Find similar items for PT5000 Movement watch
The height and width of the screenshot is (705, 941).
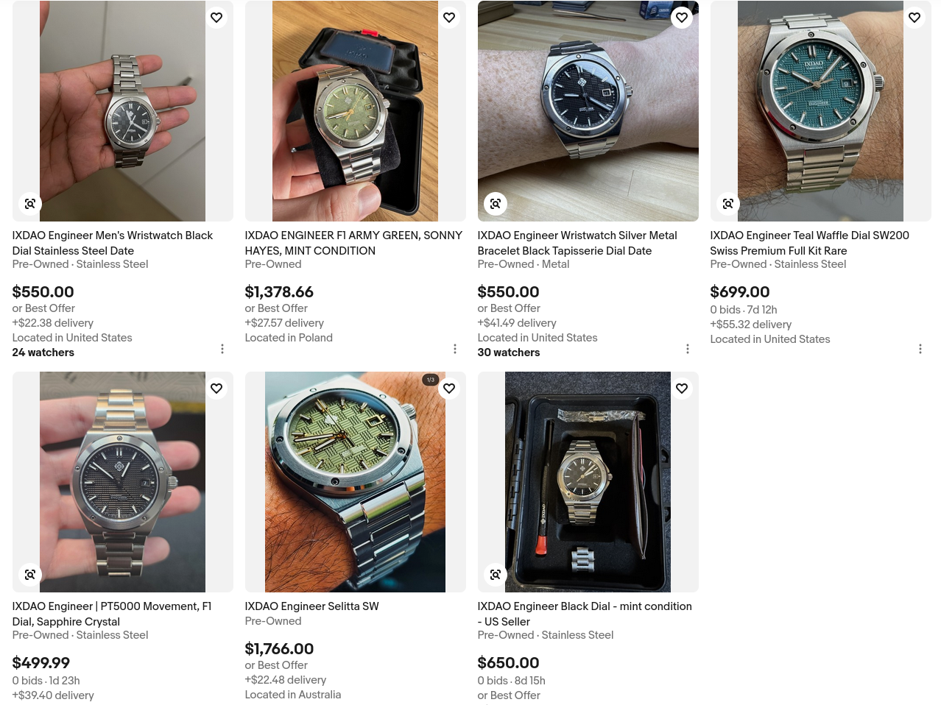click(x=30, y=575)
